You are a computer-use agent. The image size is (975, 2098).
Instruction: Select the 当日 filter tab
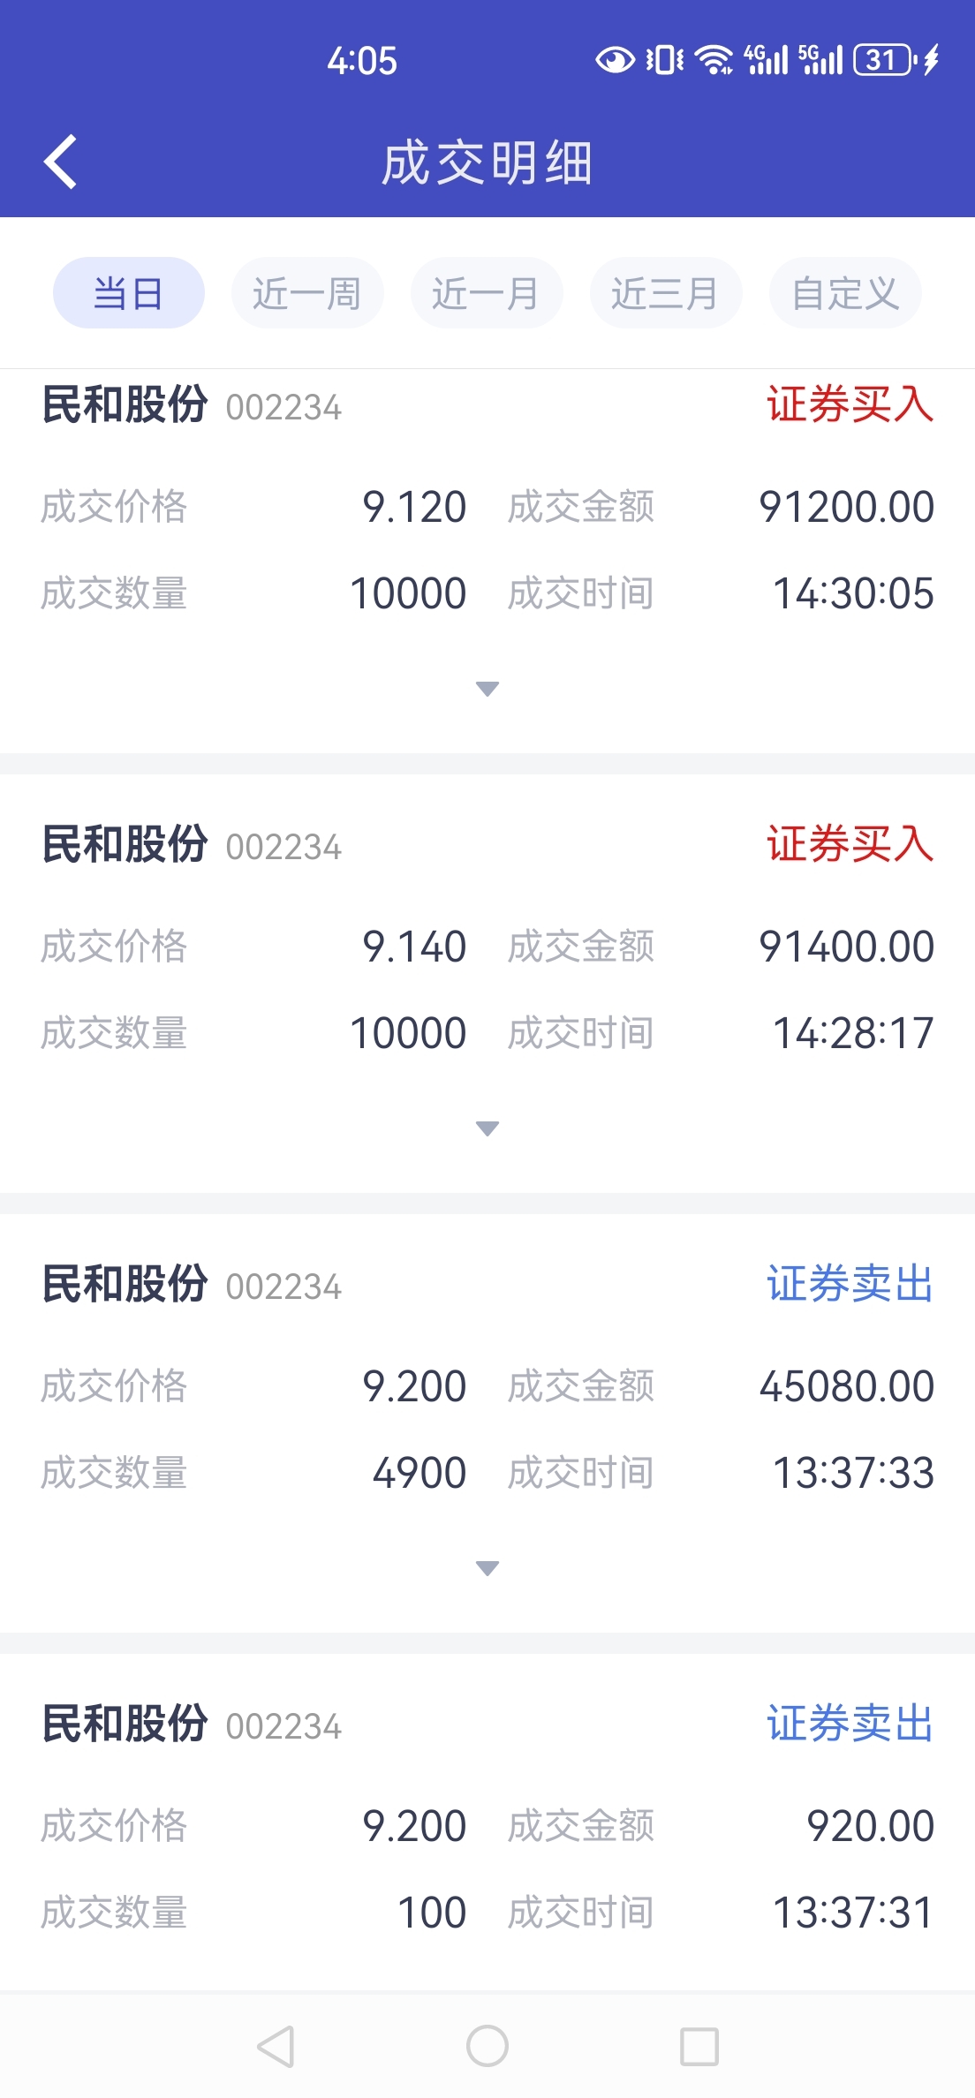(x=129, y=293)
